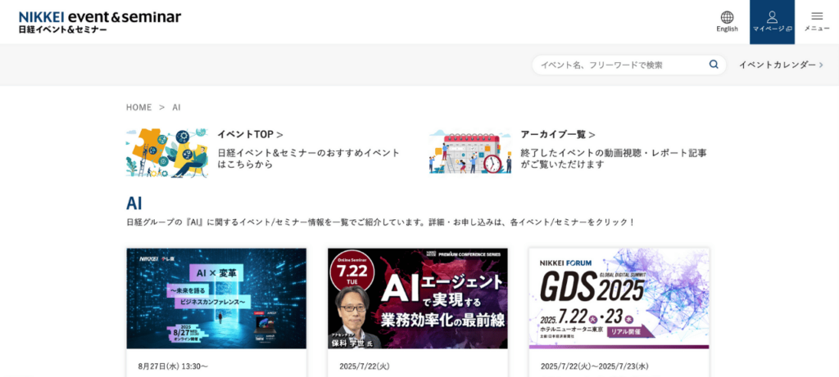Click the puzzle illustration beside イベントTOP

(x=167, y=152)
